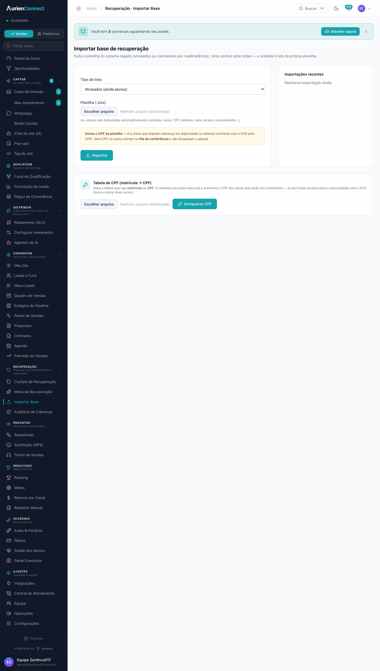Click Equipe ZenthrusFIT profile at sidebar bottom
This screenshot has width=380, height=671.
point(34,662)
